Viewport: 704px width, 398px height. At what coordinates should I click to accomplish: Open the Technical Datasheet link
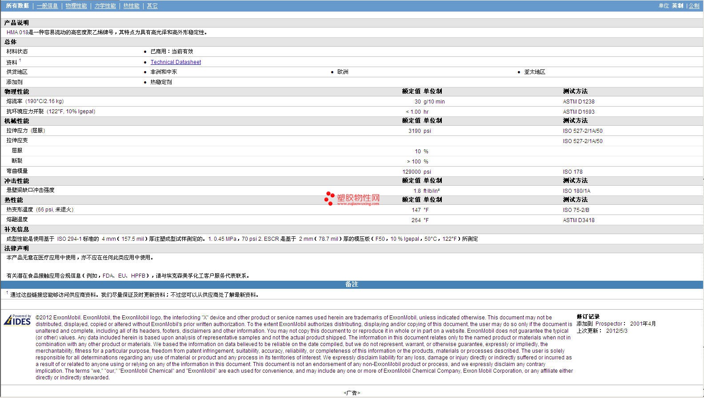tap(176, 62)
